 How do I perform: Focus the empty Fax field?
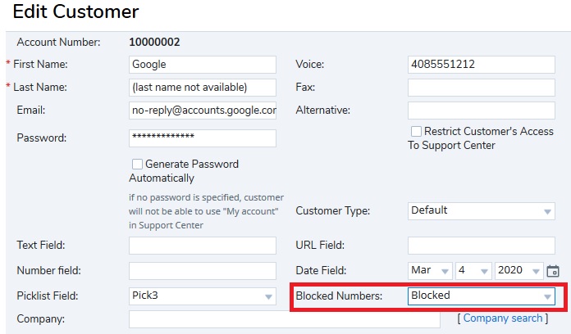(481, 88)
